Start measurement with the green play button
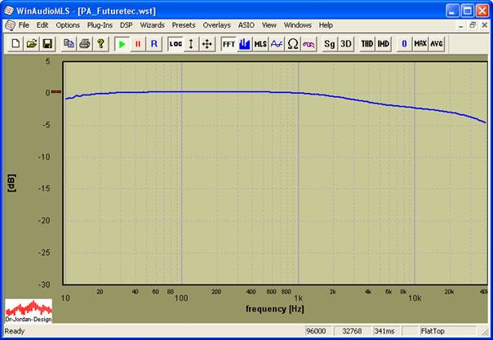The image size is (493, 340). point(122,44)
